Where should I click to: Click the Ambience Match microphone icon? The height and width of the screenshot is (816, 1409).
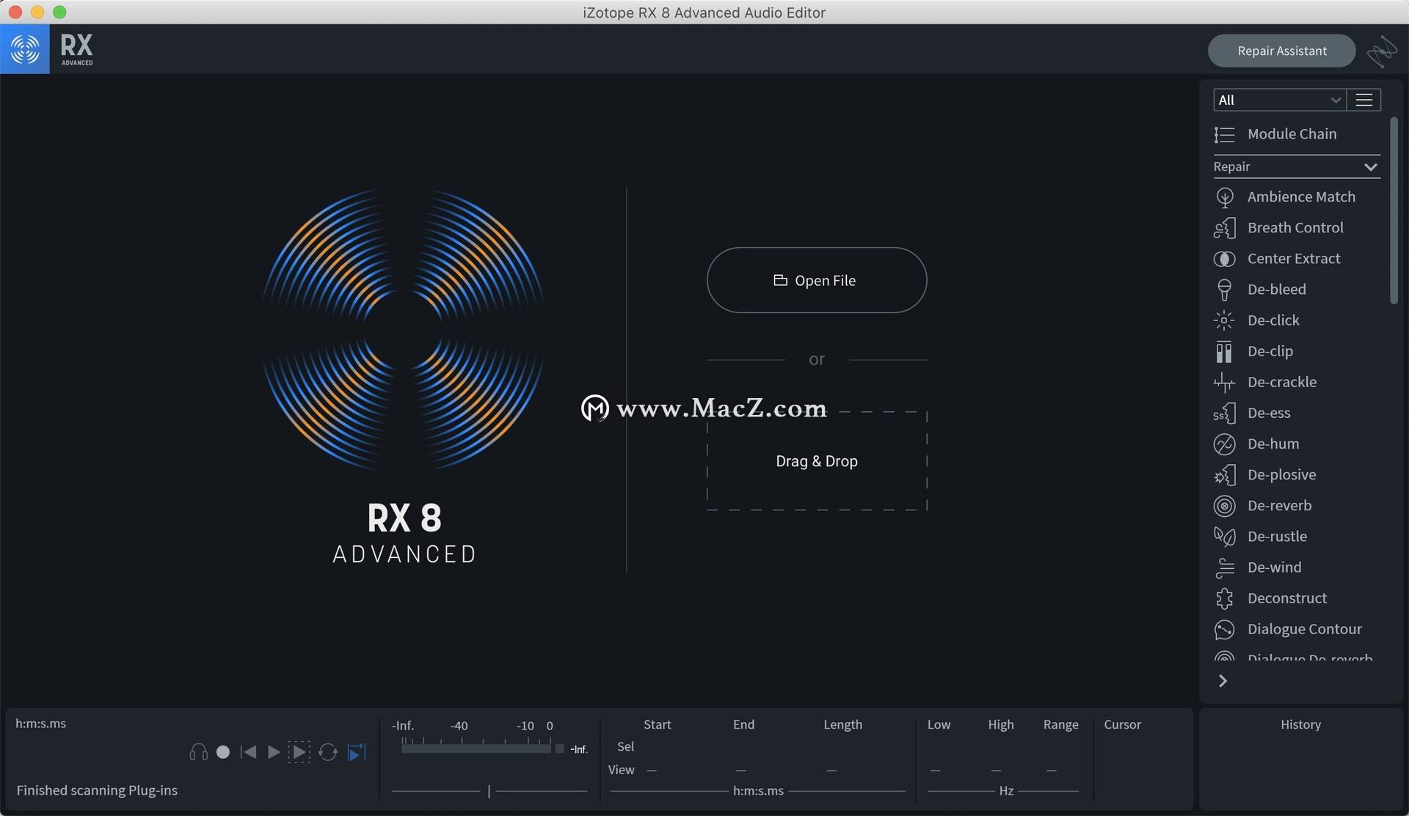[x=1224, y=197]
